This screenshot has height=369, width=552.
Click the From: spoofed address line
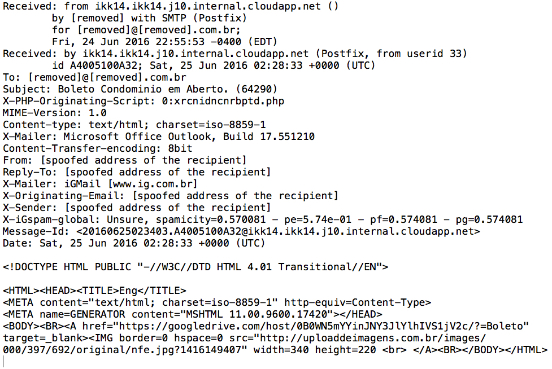click(x=125, y=160)
